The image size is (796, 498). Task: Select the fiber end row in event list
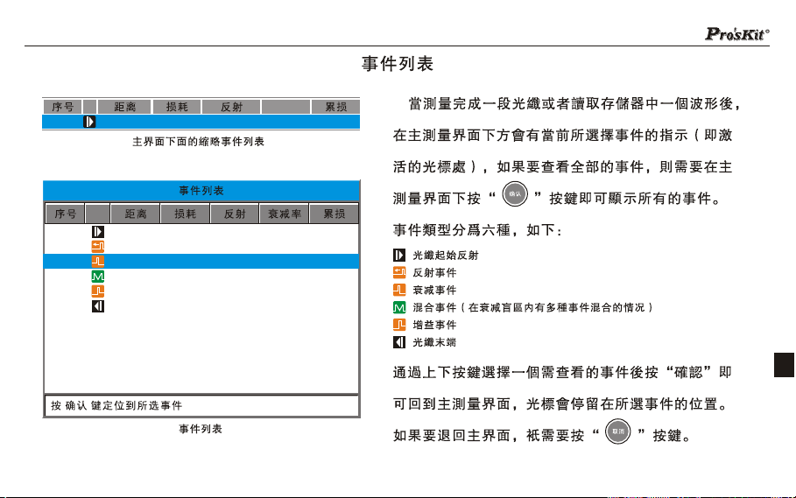(201, 306)
